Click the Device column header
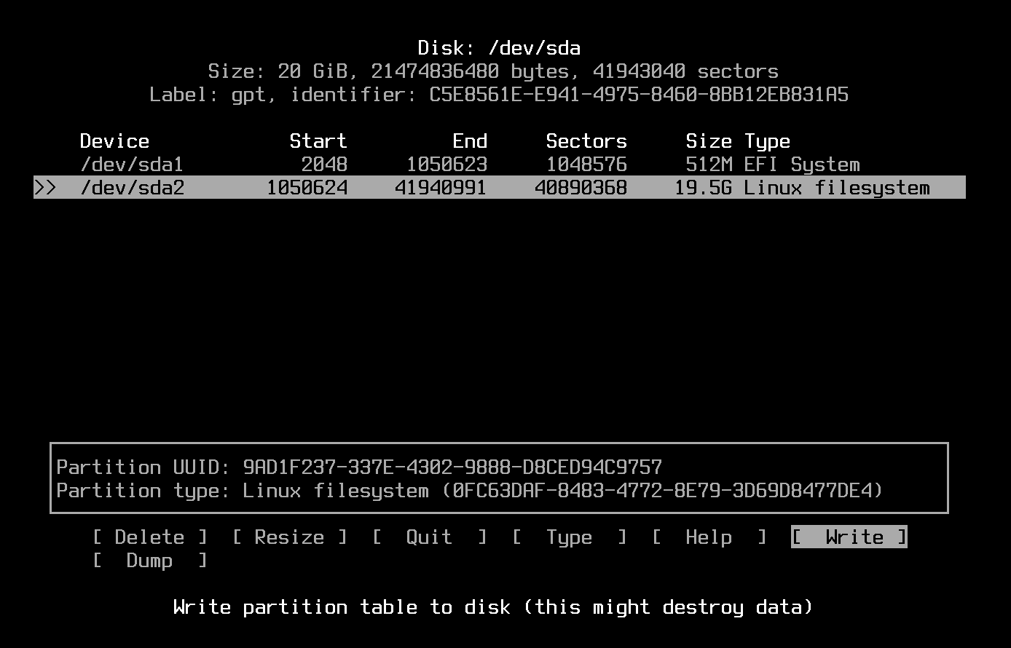The width and height of the screenshot is (1011, 648). 114,141
